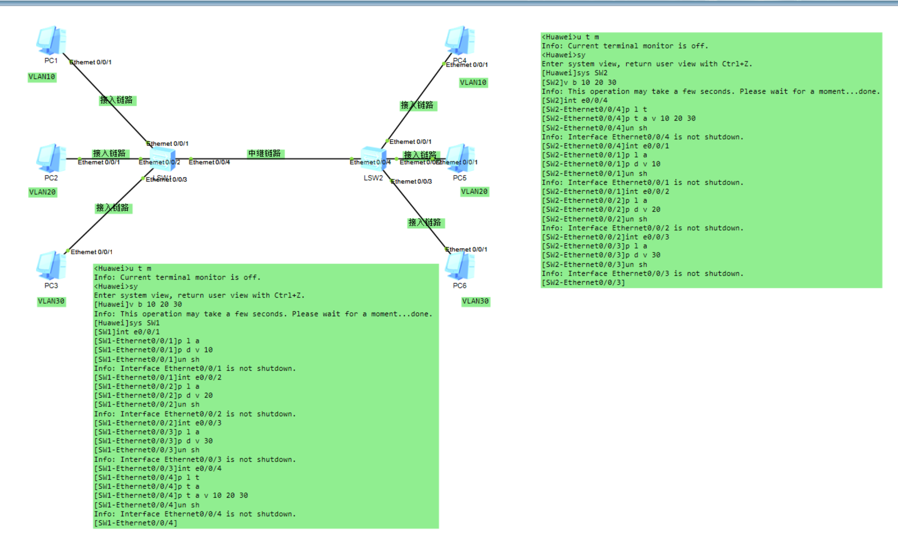This screenshot has height=551, width=898.
Task: Click the Ethernet 0/0/4 label of LSW1
Action: click(x=209, y=162)
